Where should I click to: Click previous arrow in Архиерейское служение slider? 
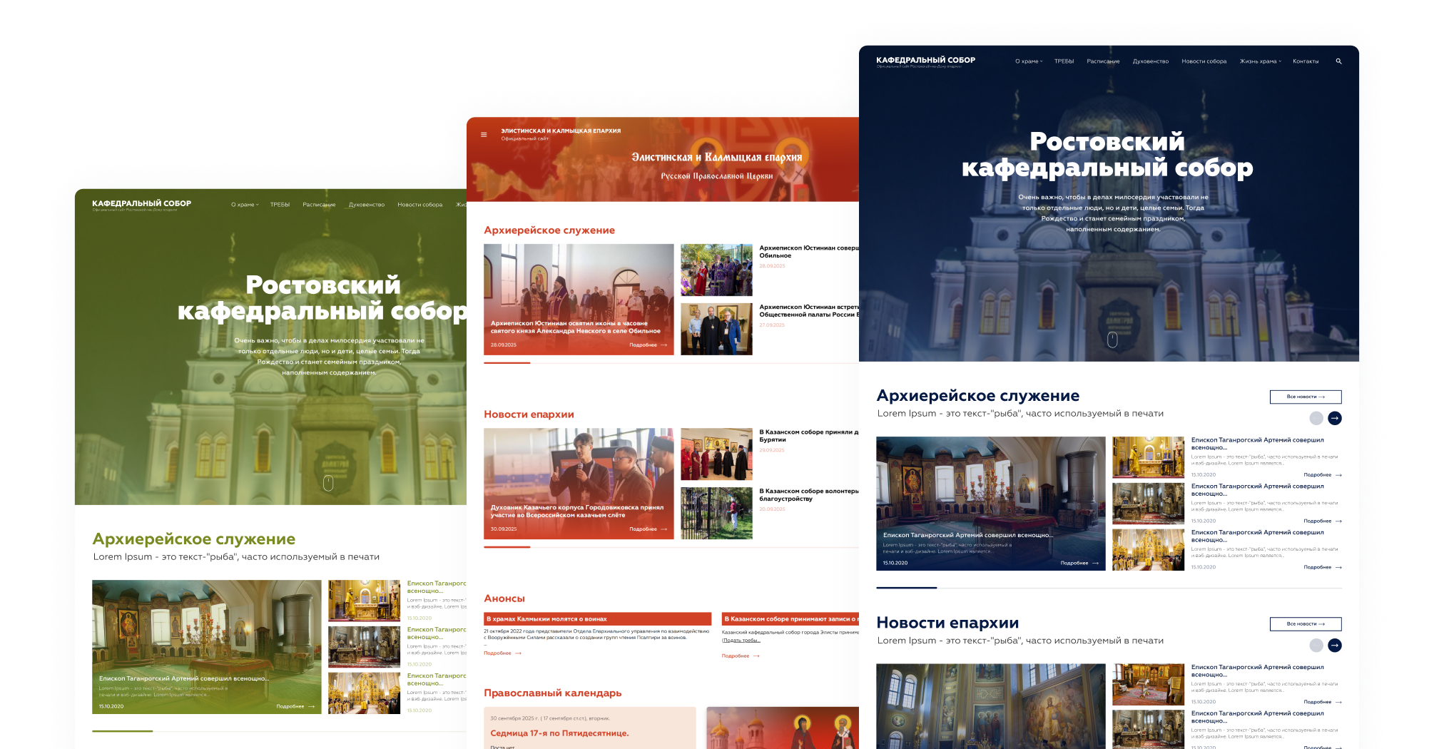[1316, 419]
